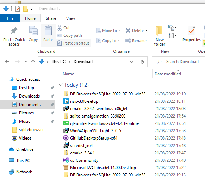Click This PC in the address bar
205x188 pixels.
(x=58, y=62)
